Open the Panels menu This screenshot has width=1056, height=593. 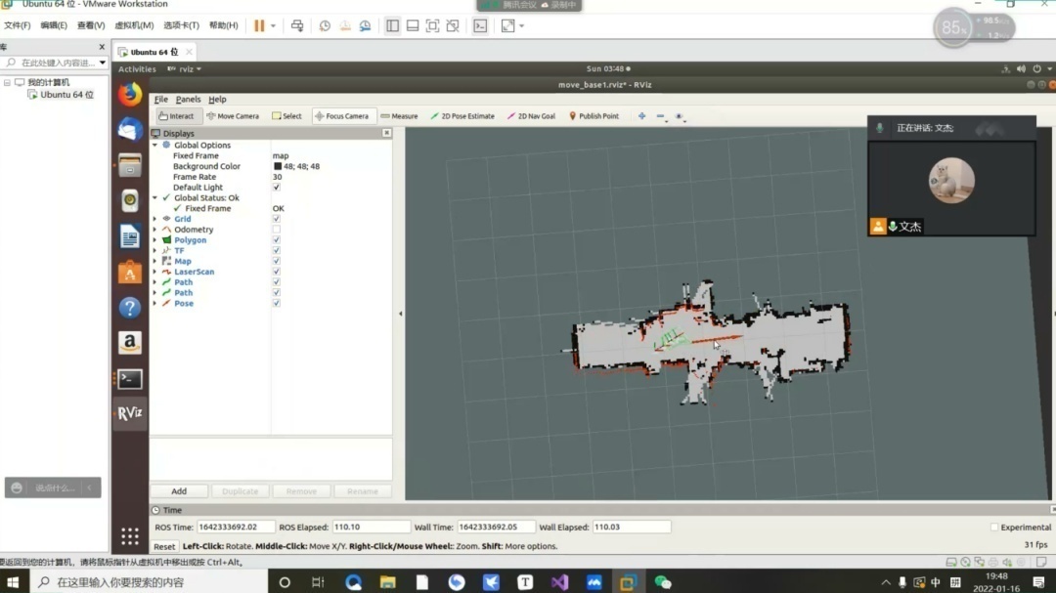point(189,100)
